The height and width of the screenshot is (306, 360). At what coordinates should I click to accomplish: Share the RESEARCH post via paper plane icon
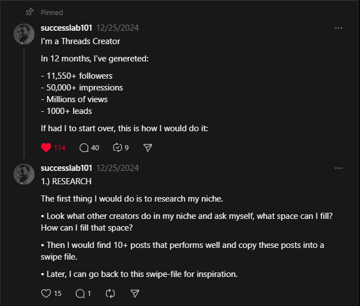pyautogui.click(x=135, y=293)
